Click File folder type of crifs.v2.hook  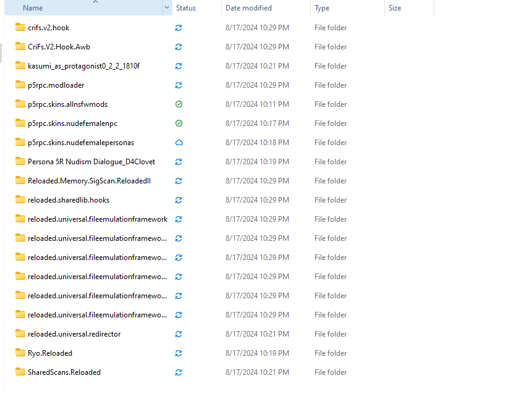(x=331, y=28)
